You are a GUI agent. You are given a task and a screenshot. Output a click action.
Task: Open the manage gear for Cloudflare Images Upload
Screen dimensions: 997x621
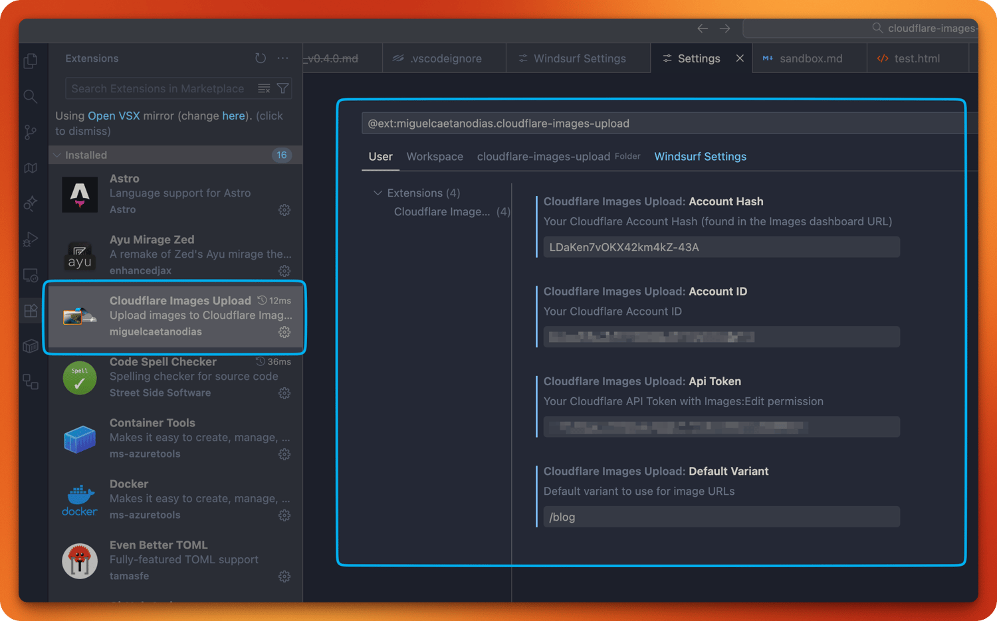(284, 332)
